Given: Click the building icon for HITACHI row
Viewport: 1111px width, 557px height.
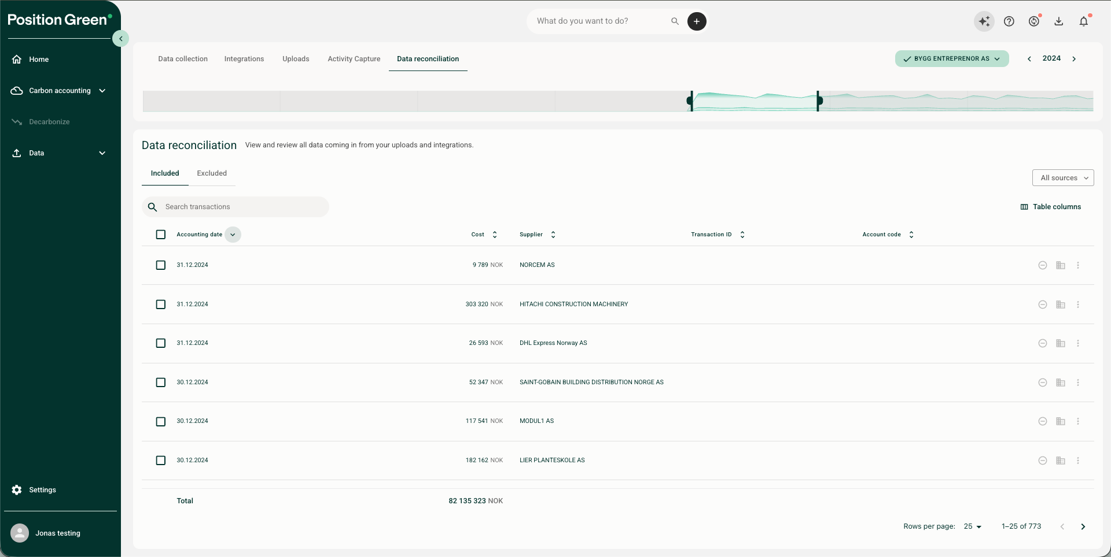Looking at the screenshot, I should click(1061, 305).
